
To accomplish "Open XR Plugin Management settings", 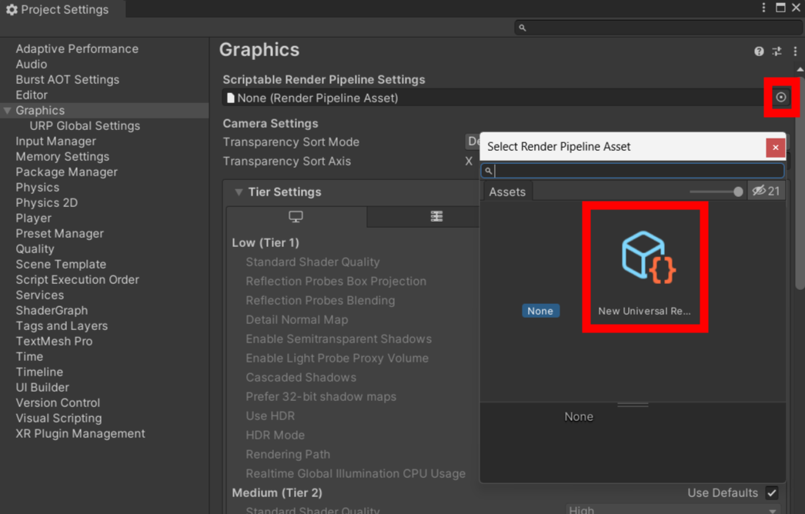I will click(x=80, y=434).
